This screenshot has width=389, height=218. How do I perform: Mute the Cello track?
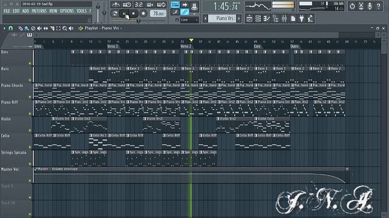click(30, 147)
